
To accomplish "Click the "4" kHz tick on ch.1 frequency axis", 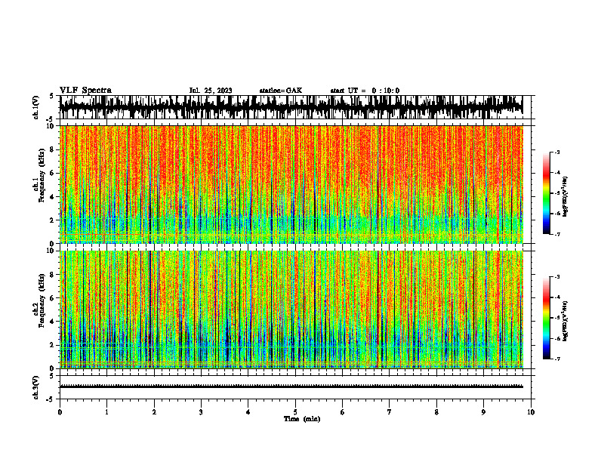I will pyautogui.click(x=53, y=197).
